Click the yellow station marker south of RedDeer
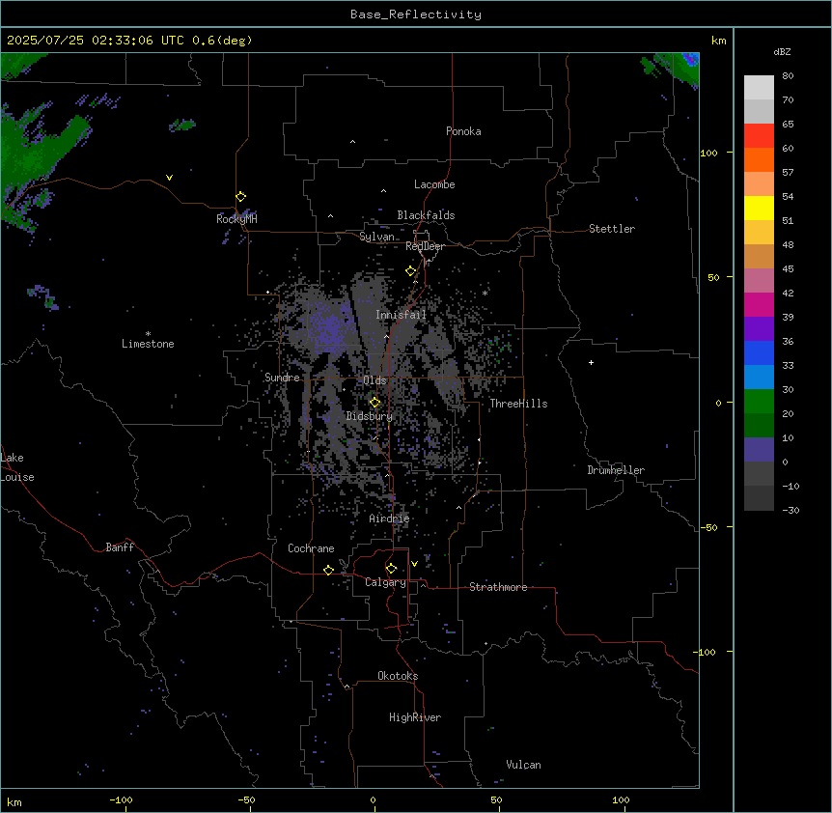832x813 pixels. [x=411, y=271]
